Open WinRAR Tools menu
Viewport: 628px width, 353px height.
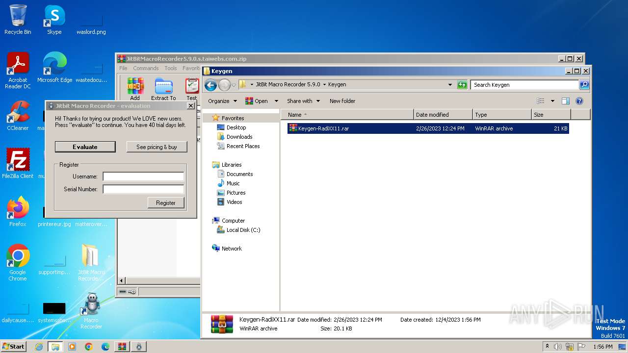171,68
